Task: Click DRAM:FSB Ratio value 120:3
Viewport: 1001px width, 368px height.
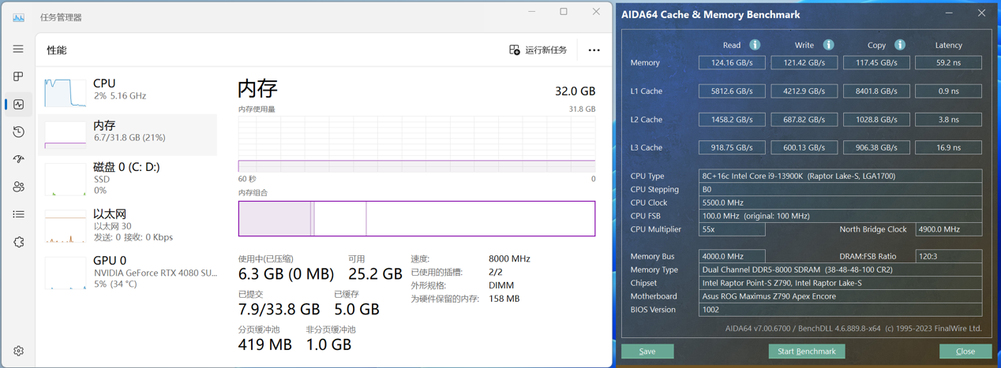Action: (949, 256)
